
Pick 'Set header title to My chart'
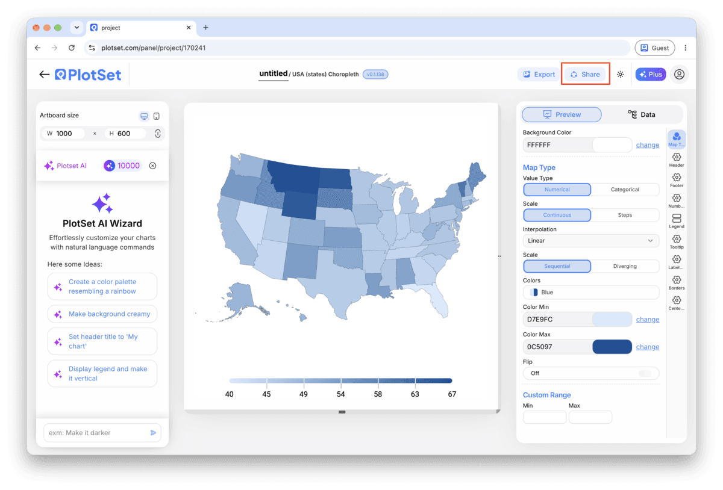(102, 341)
